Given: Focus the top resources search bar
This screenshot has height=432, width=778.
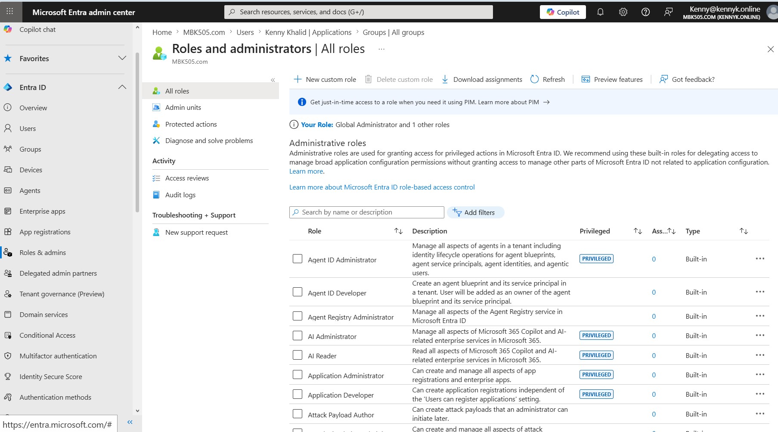Looking at the screenshot, I should [359, 12].
